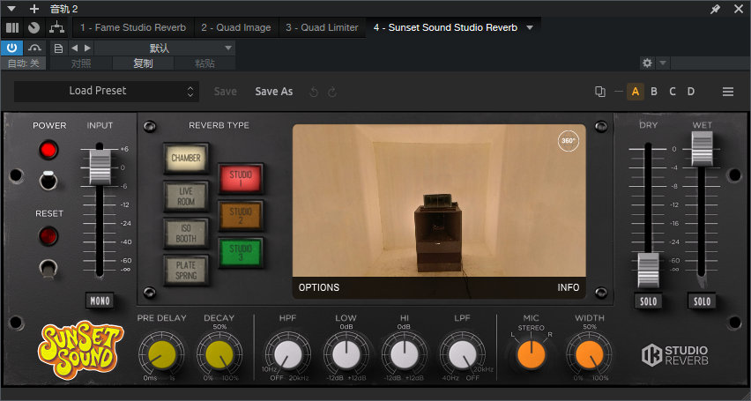751x401 pixels.
Task: Open the gear settings icon
Action: 647,63
